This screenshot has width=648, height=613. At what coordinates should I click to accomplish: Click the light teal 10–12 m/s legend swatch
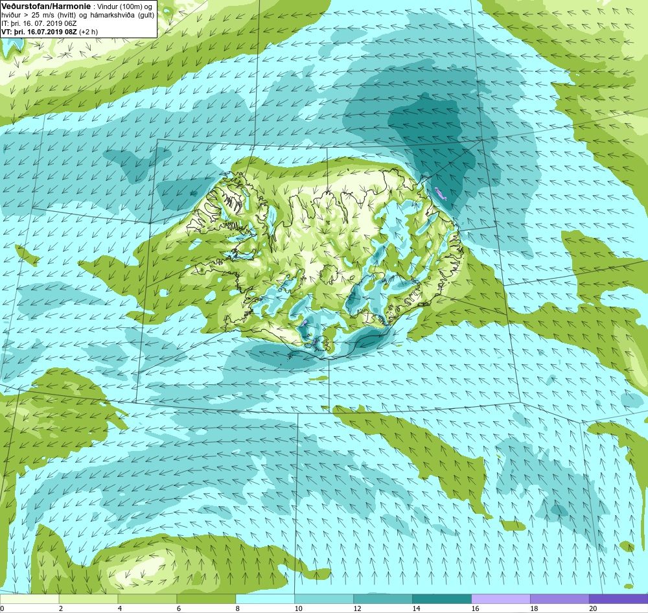point(324,599)
